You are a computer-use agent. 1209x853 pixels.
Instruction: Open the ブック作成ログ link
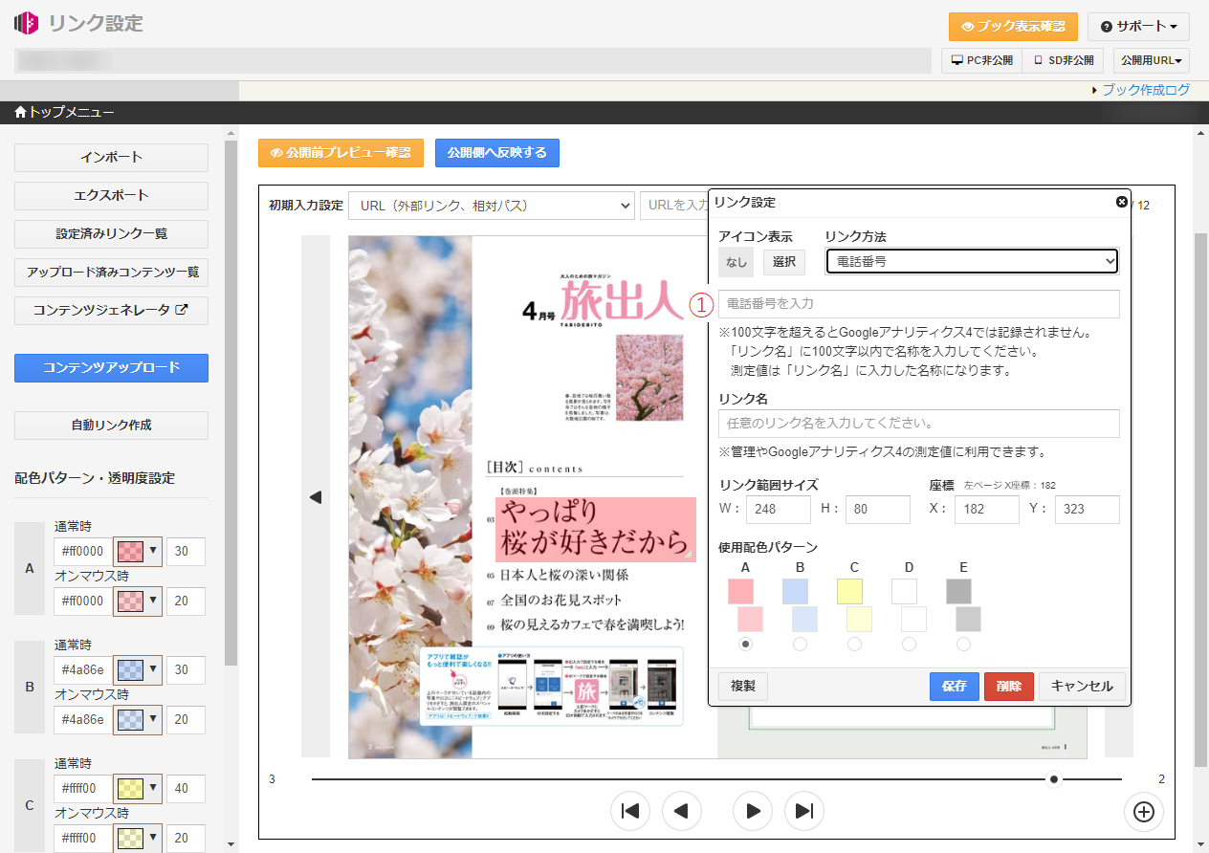click(1146, 90)
